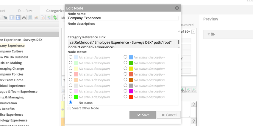
Task: Select the "No status" radio button
Action: click(x=71, y=102)
